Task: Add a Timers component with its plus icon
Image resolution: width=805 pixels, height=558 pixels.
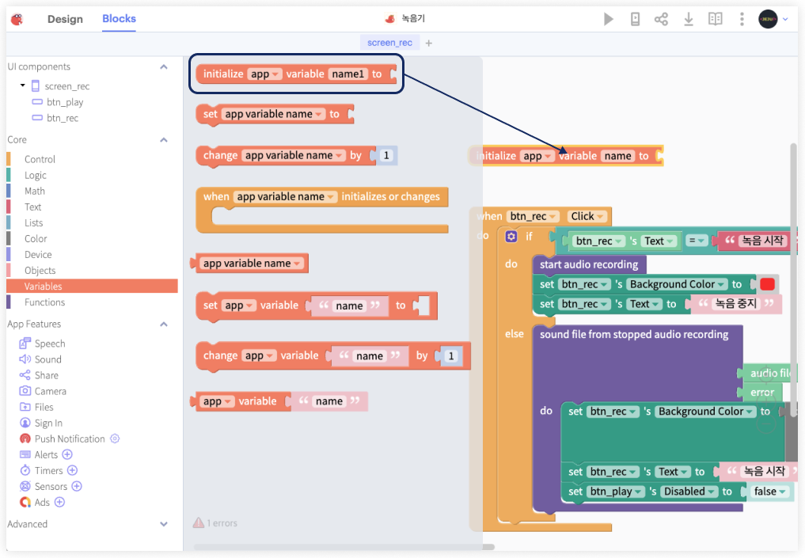Action: 72,470
